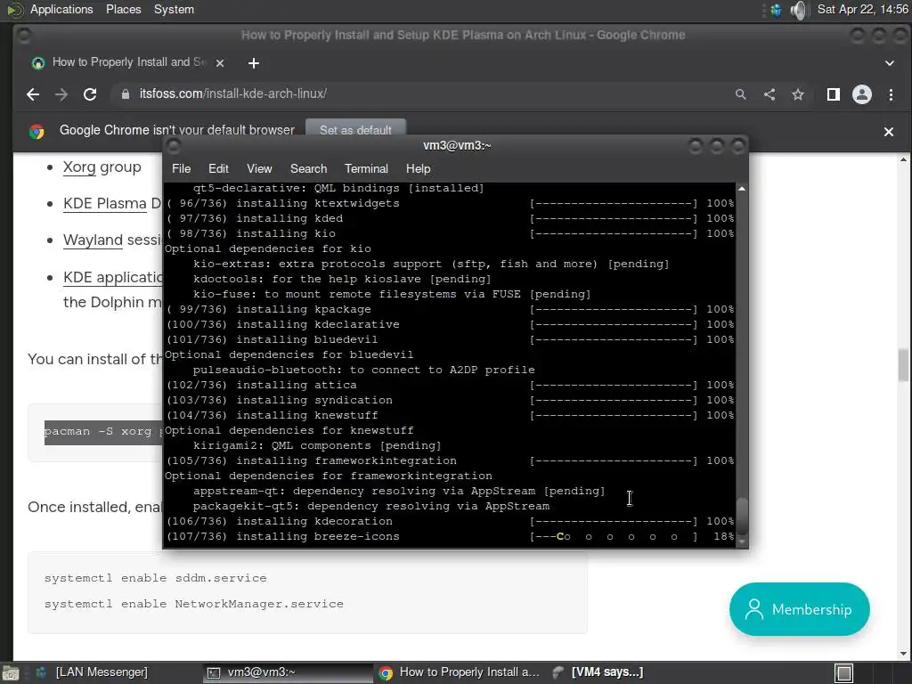Open the KDE applications link
This screenshot has height=684, width=912.
tap(112, 278)
